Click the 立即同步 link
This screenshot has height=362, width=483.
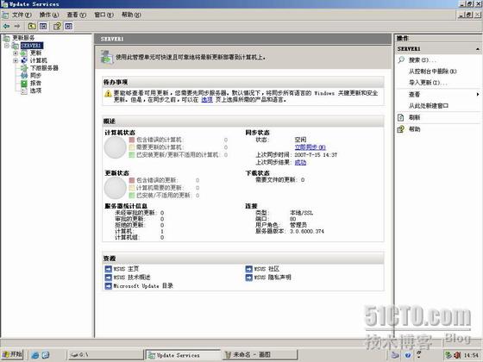click(310, 147)
